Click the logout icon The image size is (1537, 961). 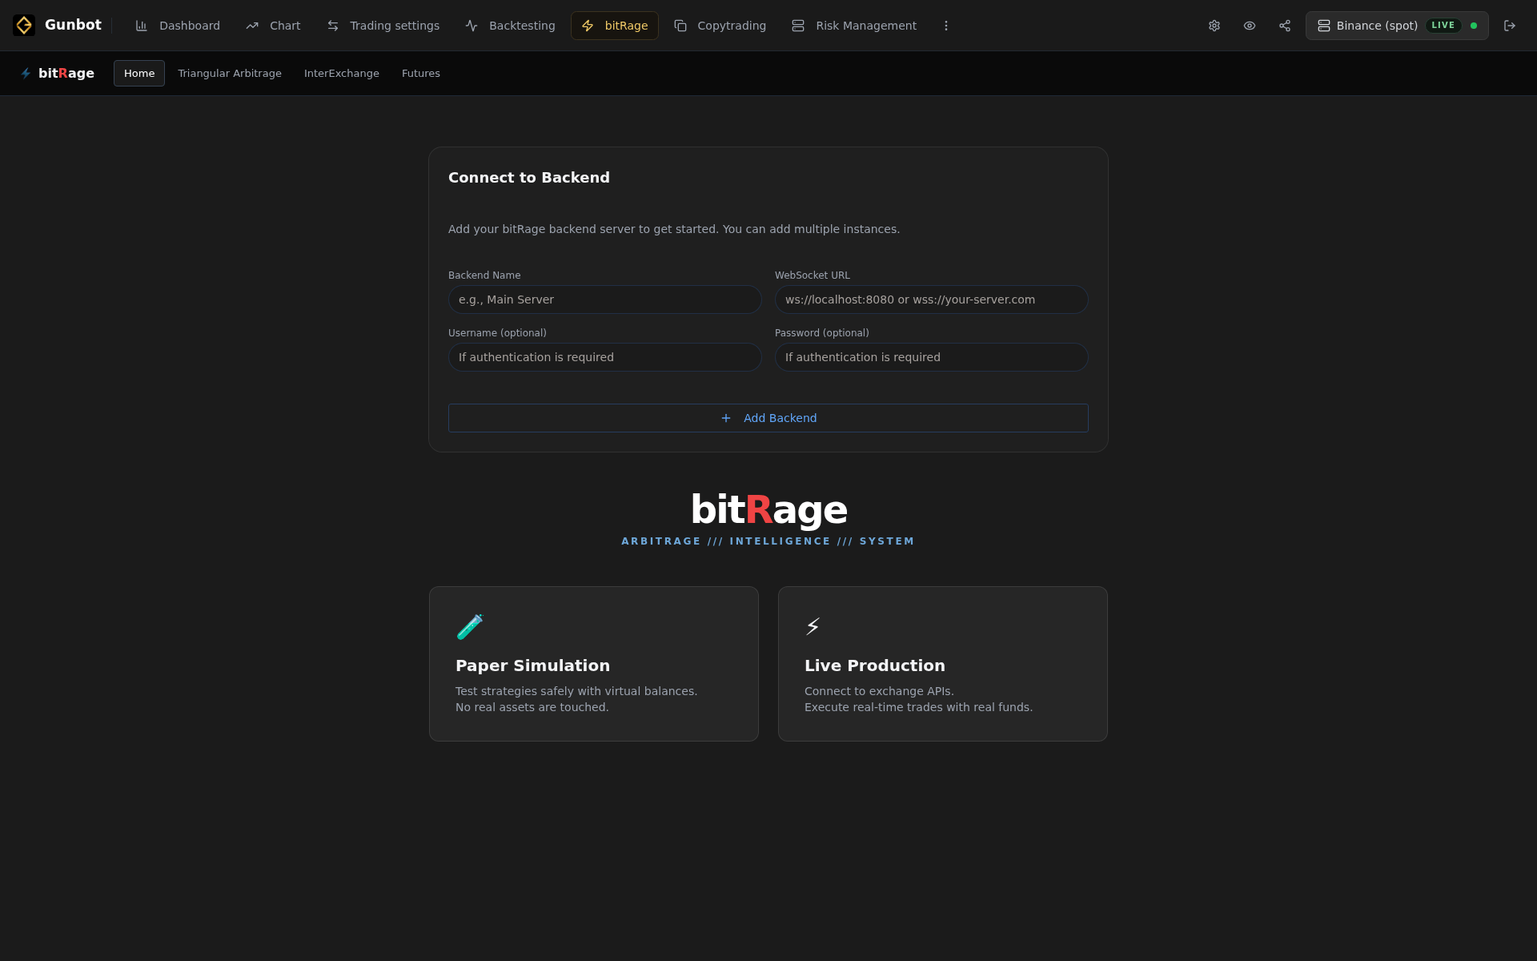(1510, 26)
